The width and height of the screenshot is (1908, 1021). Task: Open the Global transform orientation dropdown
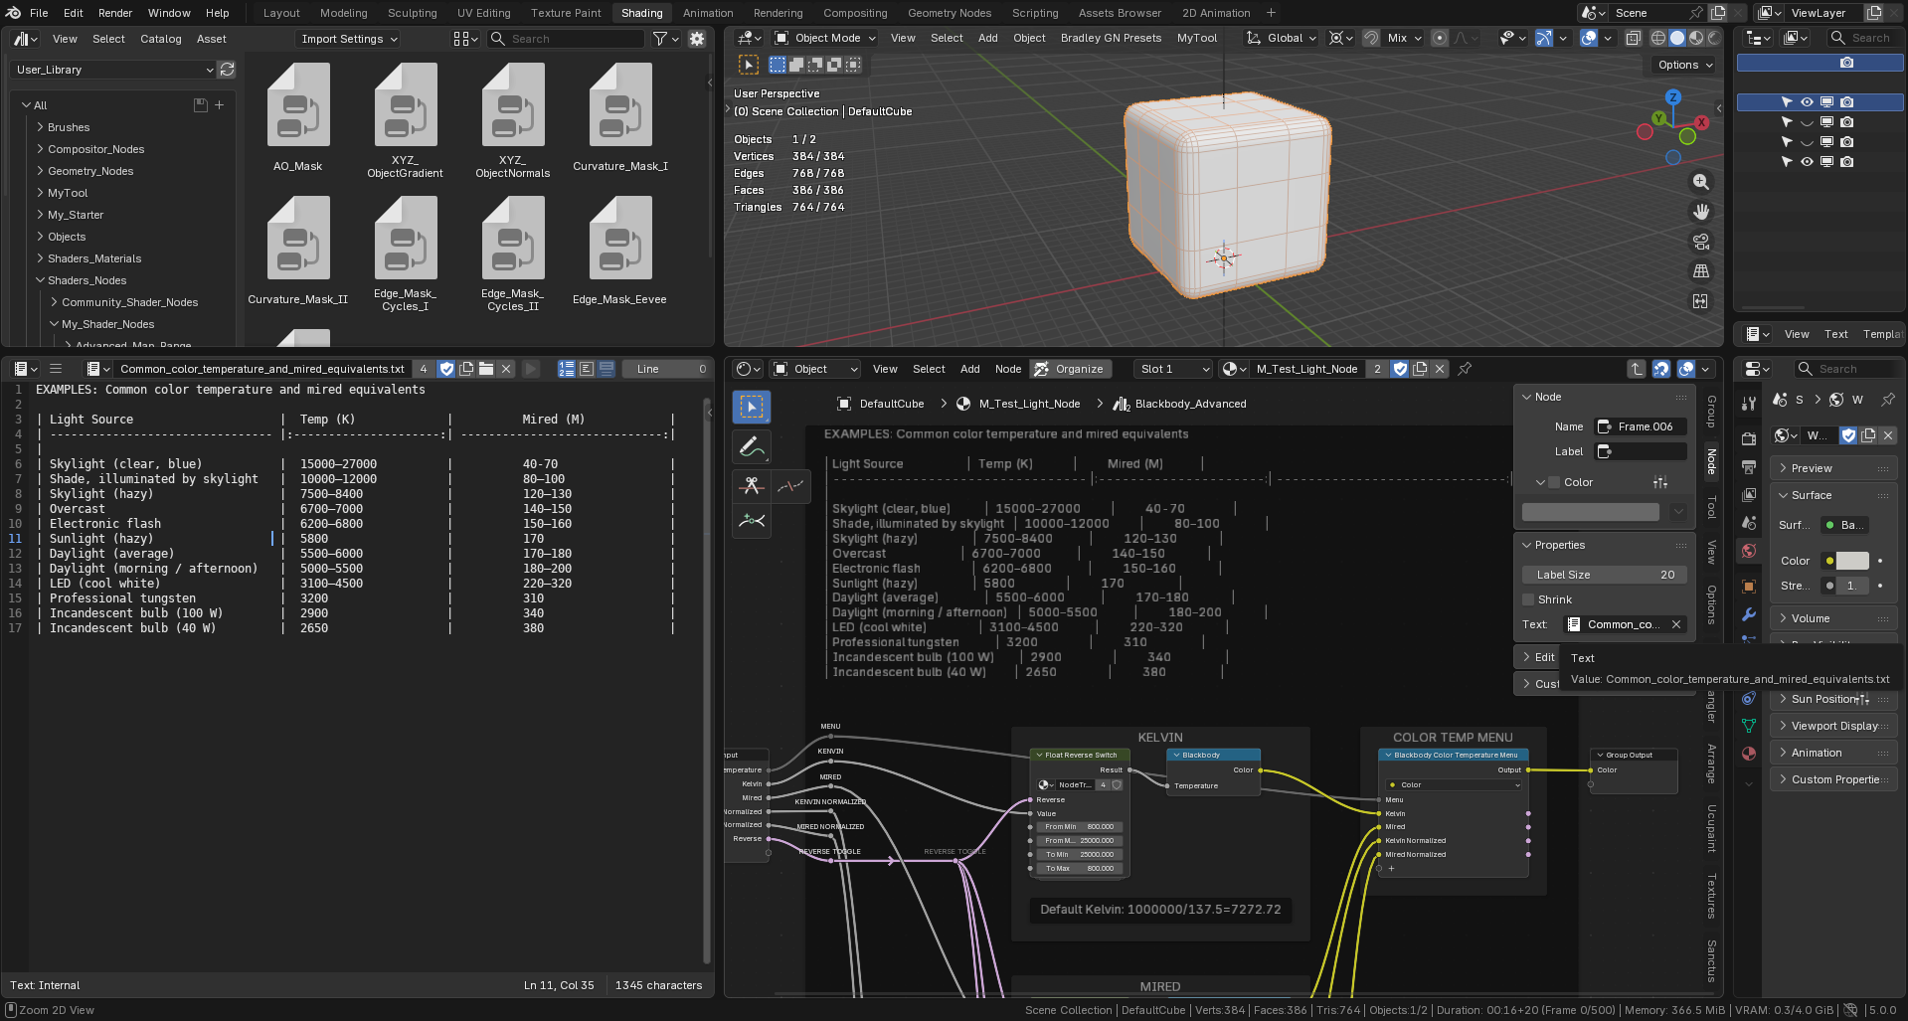pos(1282,38)
